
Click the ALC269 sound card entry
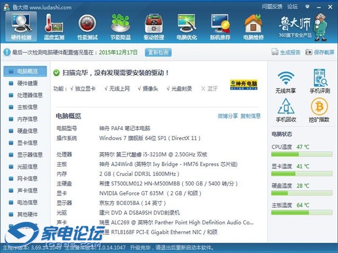point(176,222)
